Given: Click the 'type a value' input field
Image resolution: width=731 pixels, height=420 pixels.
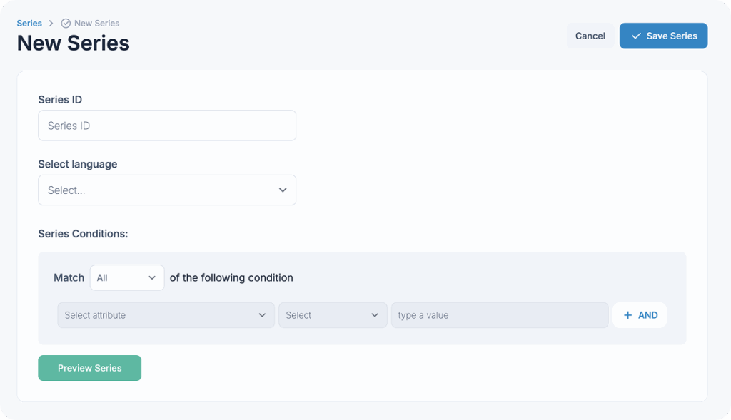Looking at the screenshot, I should pyautogui.click(x=499, y=315).
